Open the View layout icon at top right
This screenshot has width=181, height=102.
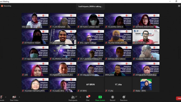[x=179, y=6]
